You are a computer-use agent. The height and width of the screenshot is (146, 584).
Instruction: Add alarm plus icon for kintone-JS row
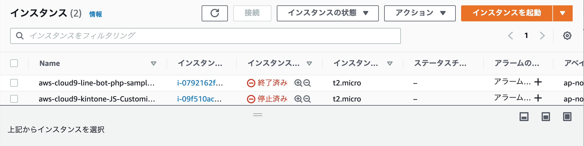click(x=538, y=98)
